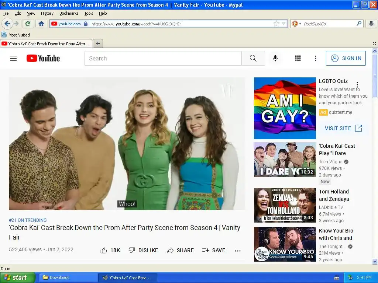Start voice search with microphone icon

[x=275, y=58]
